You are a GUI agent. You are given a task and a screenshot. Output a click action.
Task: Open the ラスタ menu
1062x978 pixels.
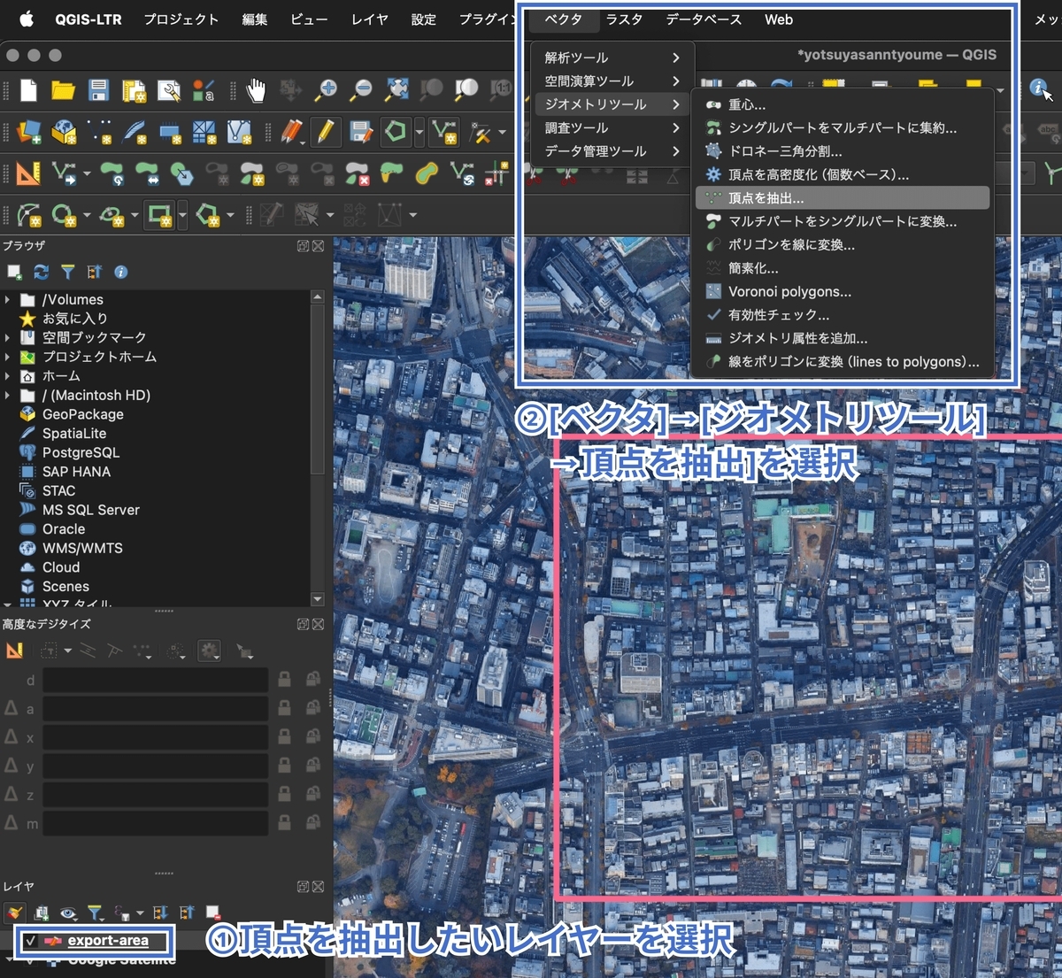pyautogui.click(x=624, y=19)
